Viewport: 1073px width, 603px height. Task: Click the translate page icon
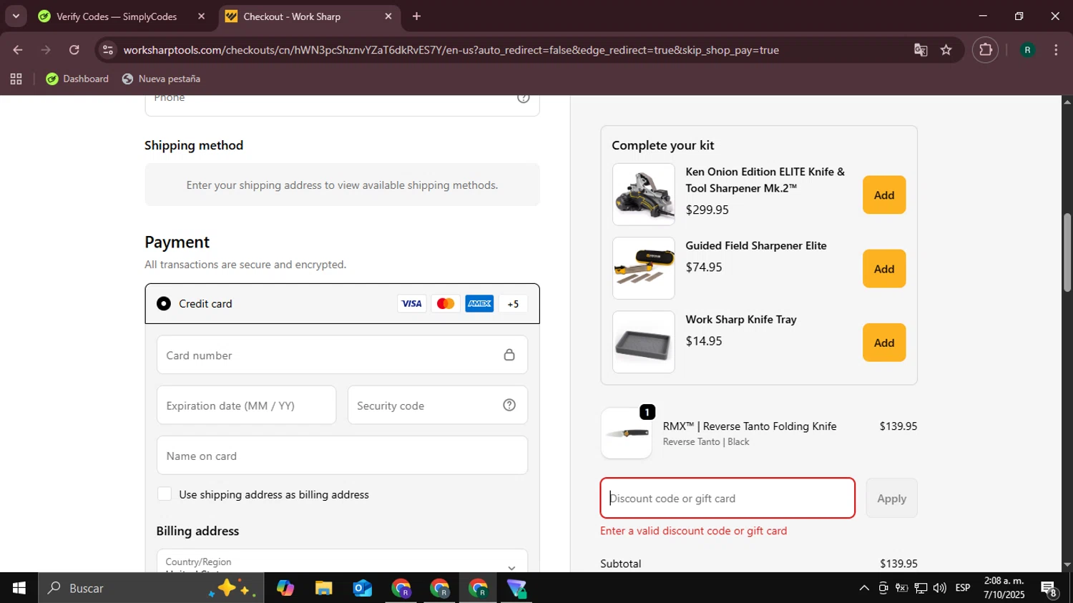[921, 50]
